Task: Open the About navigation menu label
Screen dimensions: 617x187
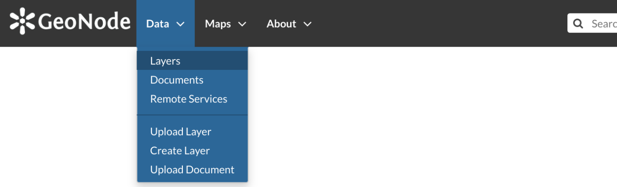Action: [x=281, y=24]
